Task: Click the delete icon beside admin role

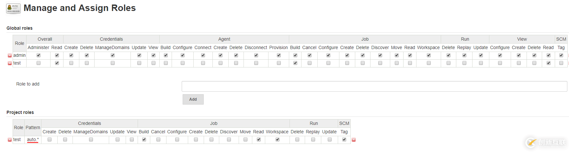Action: [10, 56]
